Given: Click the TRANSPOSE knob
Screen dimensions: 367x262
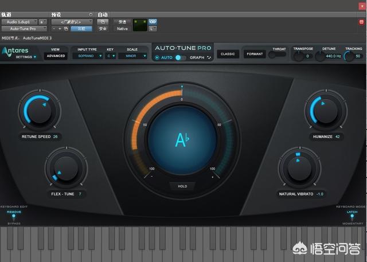Looking at the screenshot, I should [x=298, y=56].
